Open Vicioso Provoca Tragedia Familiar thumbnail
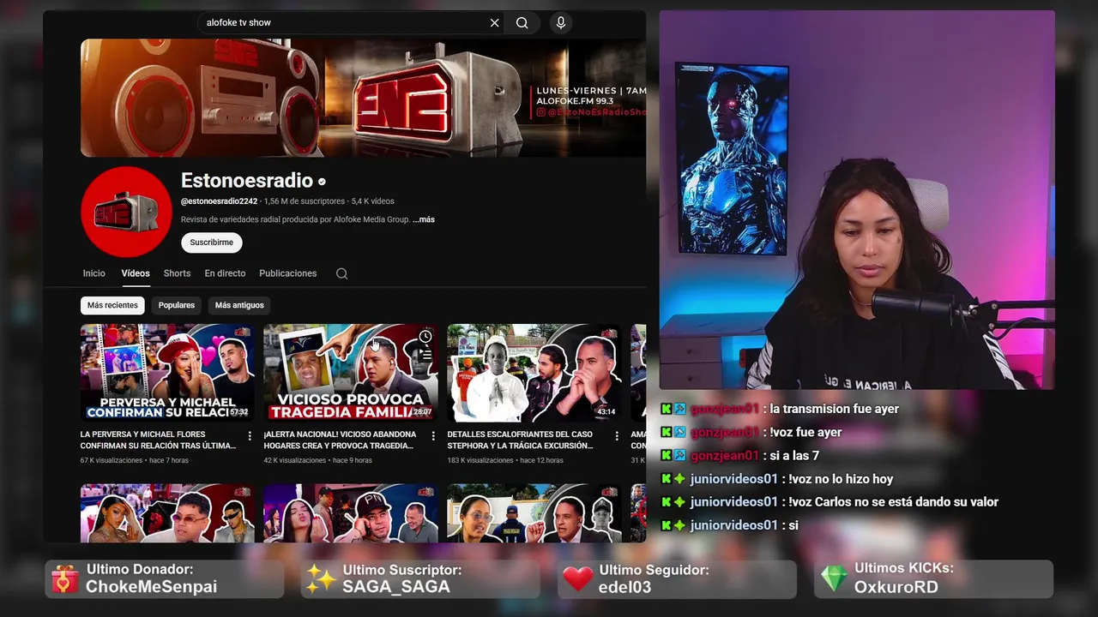Image resolution: width=1098 pixels, height=617 pixels. 350,373
